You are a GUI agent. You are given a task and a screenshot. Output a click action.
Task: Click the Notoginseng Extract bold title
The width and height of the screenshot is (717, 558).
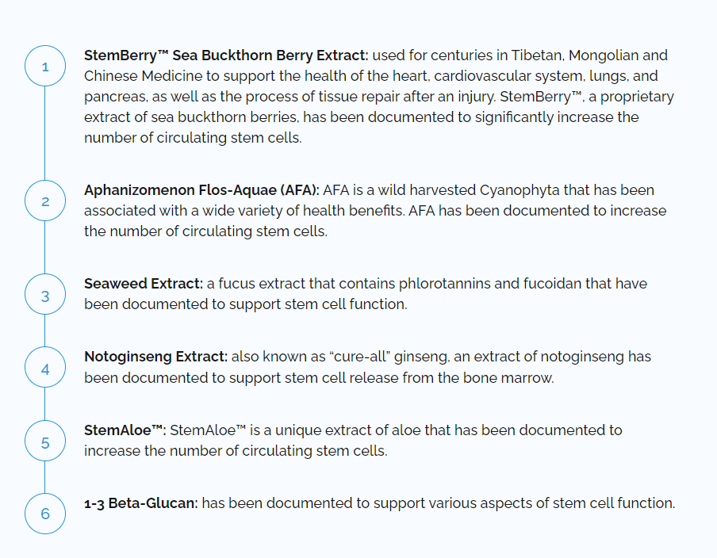coord(155,357)
